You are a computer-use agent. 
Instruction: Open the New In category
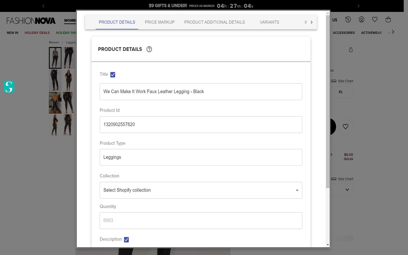point(12,33)
